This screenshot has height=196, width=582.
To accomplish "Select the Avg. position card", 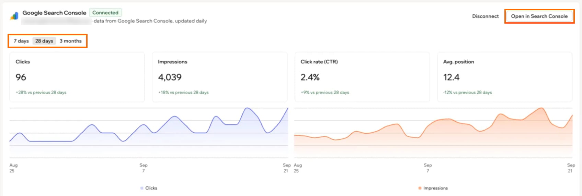I will coord(505,77).
